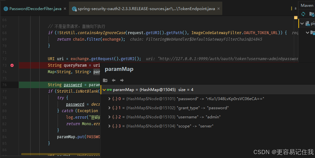Click the object entry icon of node 3

click(115, 126)
